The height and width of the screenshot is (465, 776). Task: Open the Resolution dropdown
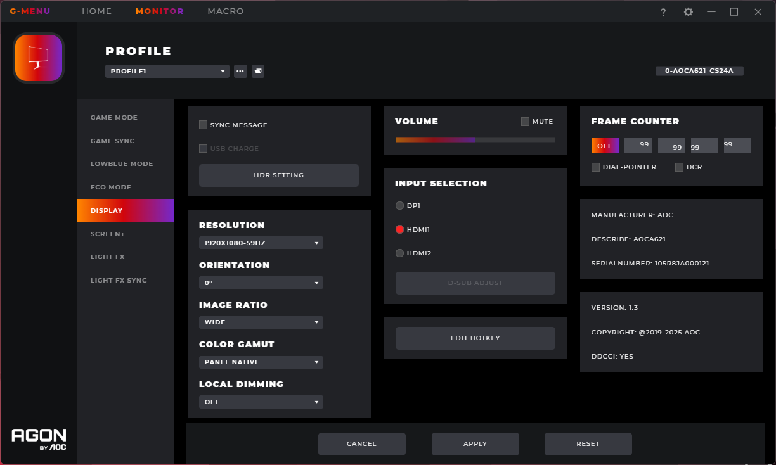tap(261, 243)
